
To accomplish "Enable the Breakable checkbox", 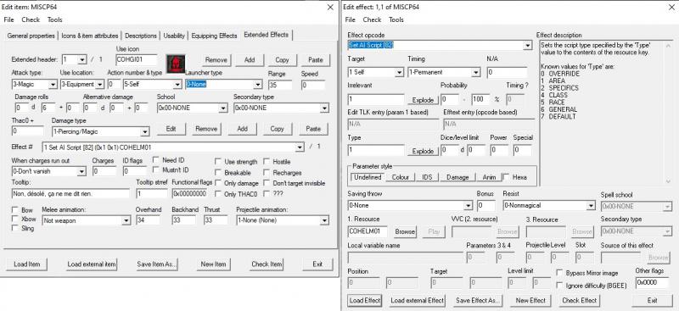I will click(218, 173).
